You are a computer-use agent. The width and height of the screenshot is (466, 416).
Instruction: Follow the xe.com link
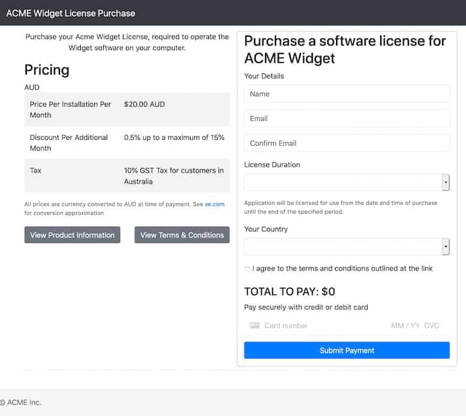tap(214, 205)
